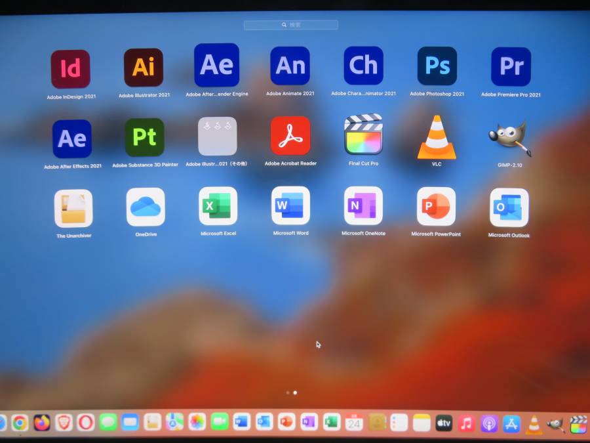Image resolution: width=590 pixels, height=443 pixels.
Task: Launch Apple TV from the Dock
Action: pyautogui.click(x=444, y=423)
